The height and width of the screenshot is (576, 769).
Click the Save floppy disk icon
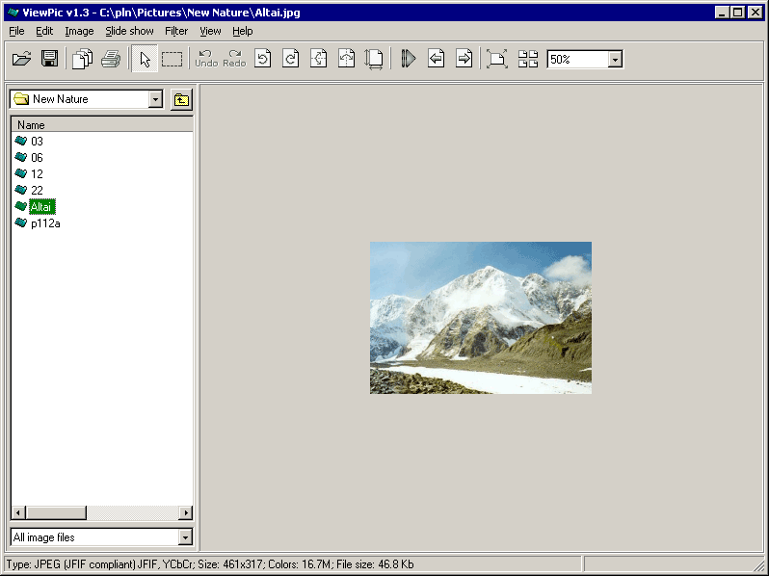tap(49, 59)
